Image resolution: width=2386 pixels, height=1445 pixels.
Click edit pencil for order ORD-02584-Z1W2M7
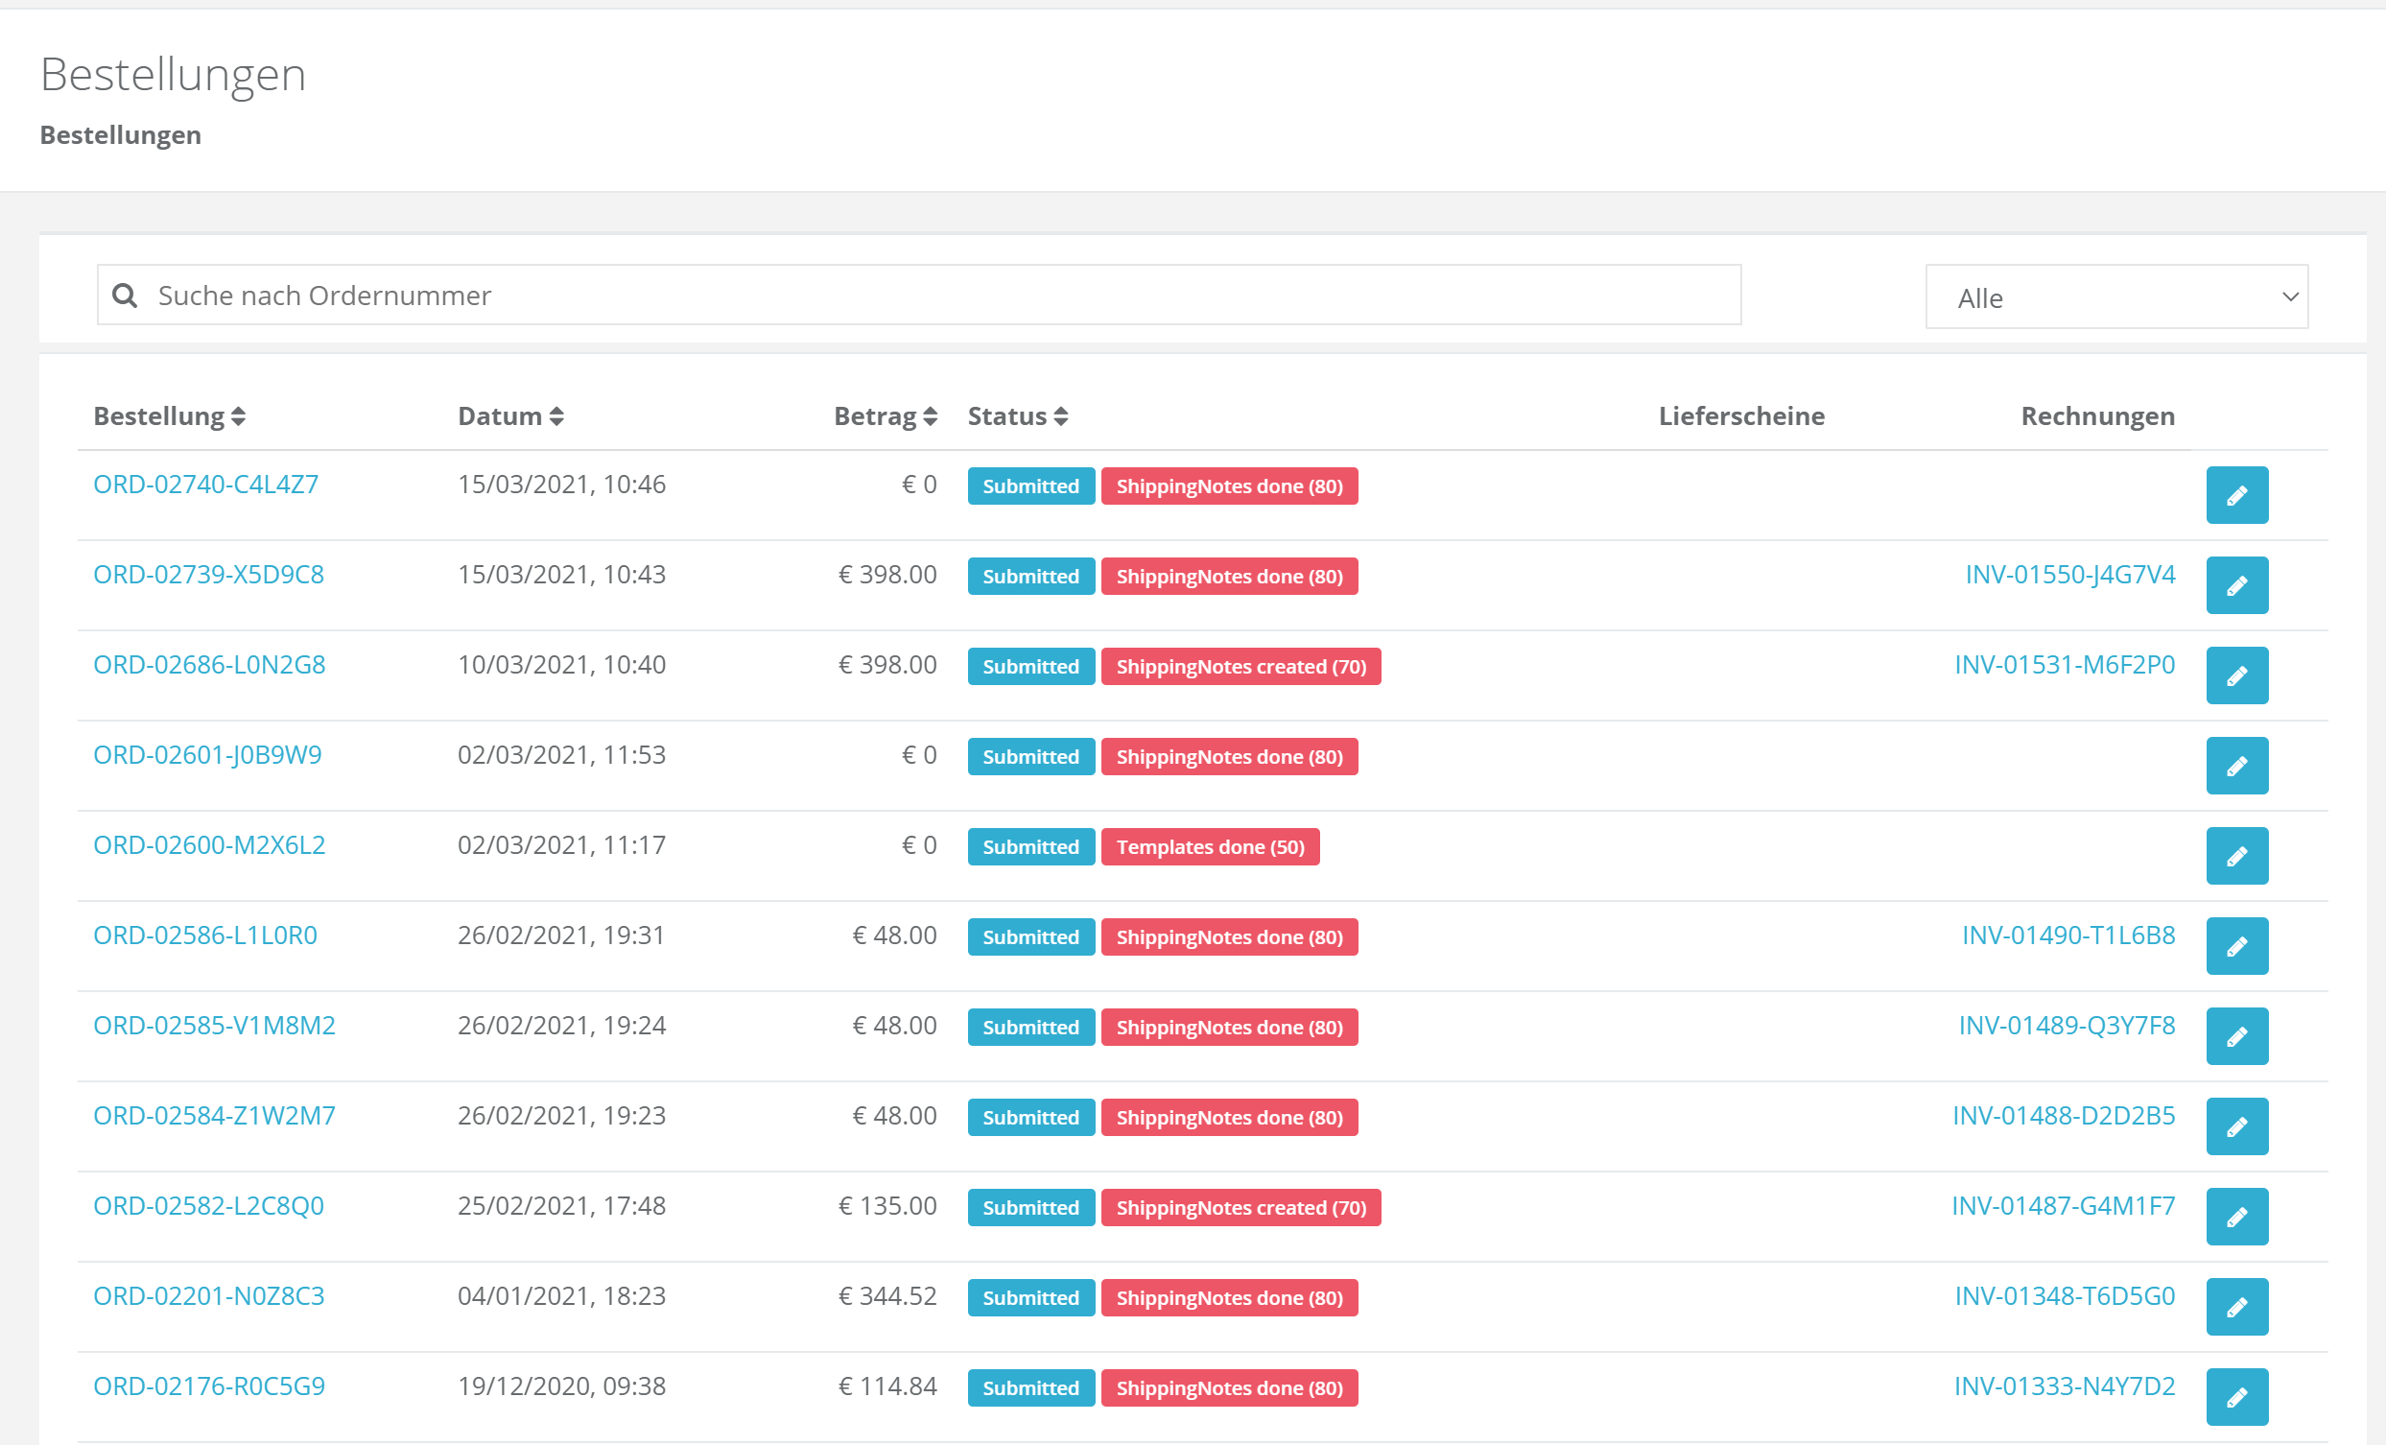[2237, 1125]
